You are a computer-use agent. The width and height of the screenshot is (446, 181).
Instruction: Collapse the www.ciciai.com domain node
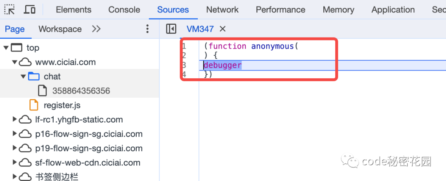click(15, 62)
